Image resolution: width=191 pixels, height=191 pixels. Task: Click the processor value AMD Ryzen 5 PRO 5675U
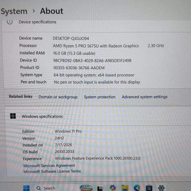point(96,46)
